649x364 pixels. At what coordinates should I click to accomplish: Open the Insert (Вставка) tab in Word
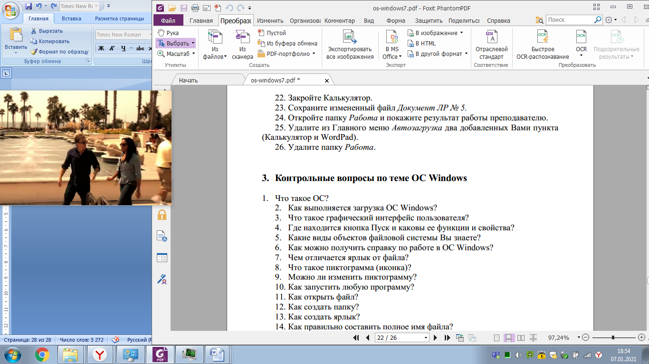click(71, 18)
